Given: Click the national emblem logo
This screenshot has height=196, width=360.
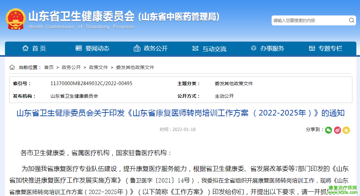Looking at the screenshot, I should tap(15, 19).
